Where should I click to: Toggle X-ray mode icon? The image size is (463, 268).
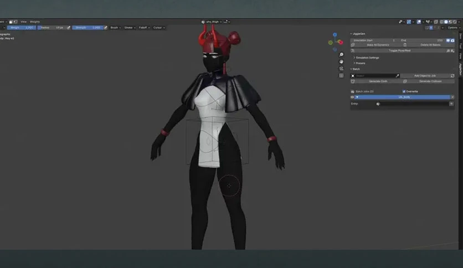436,22
